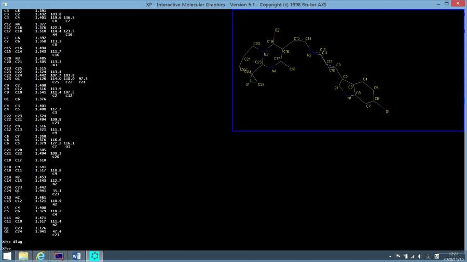Click the cyan molecule app taskbar icon
The width and height of the screenshot is (467, 262).
(94, 256)
